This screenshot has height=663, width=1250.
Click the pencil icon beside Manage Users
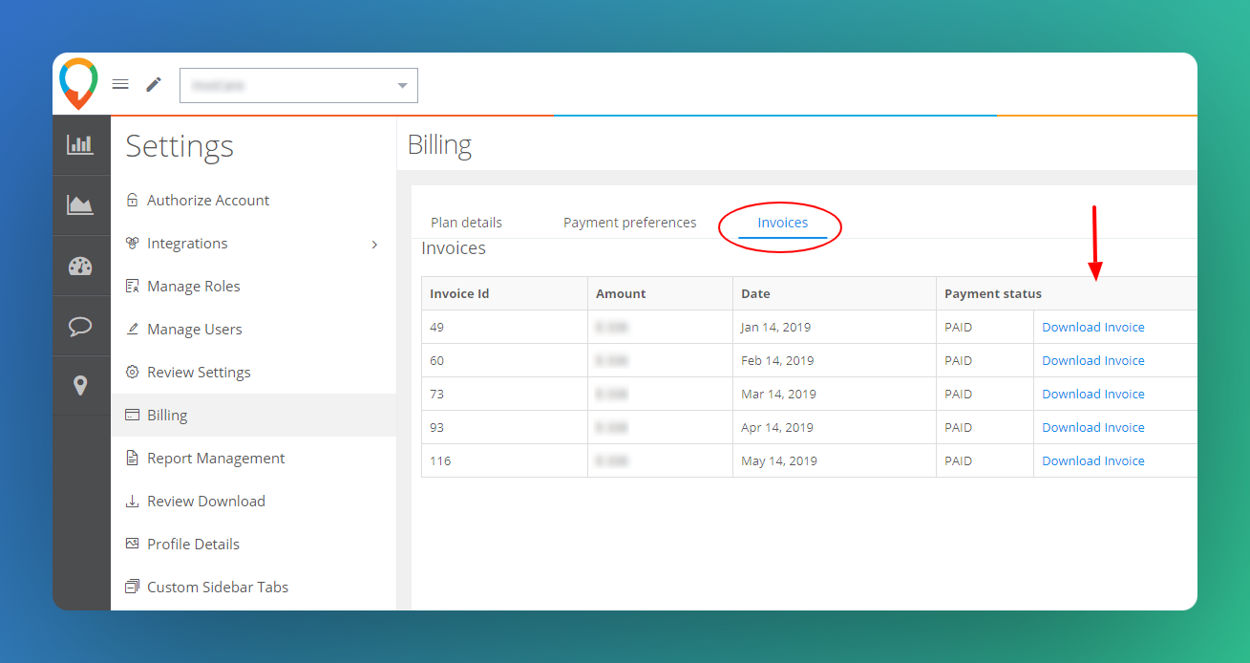(133, 329)
